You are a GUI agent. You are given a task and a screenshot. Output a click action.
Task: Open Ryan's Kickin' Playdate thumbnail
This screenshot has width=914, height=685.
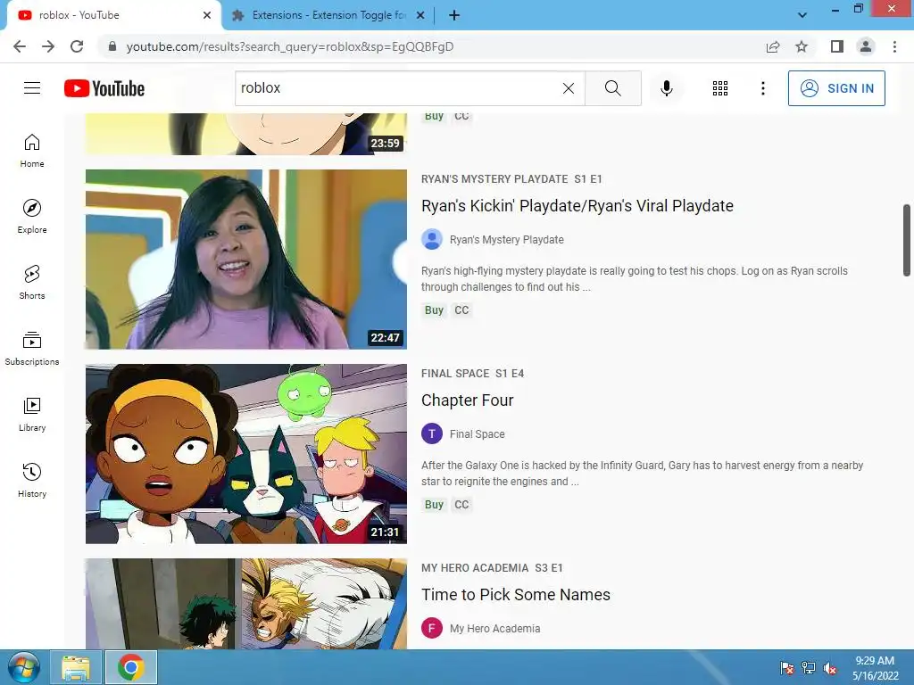[246, 260]
